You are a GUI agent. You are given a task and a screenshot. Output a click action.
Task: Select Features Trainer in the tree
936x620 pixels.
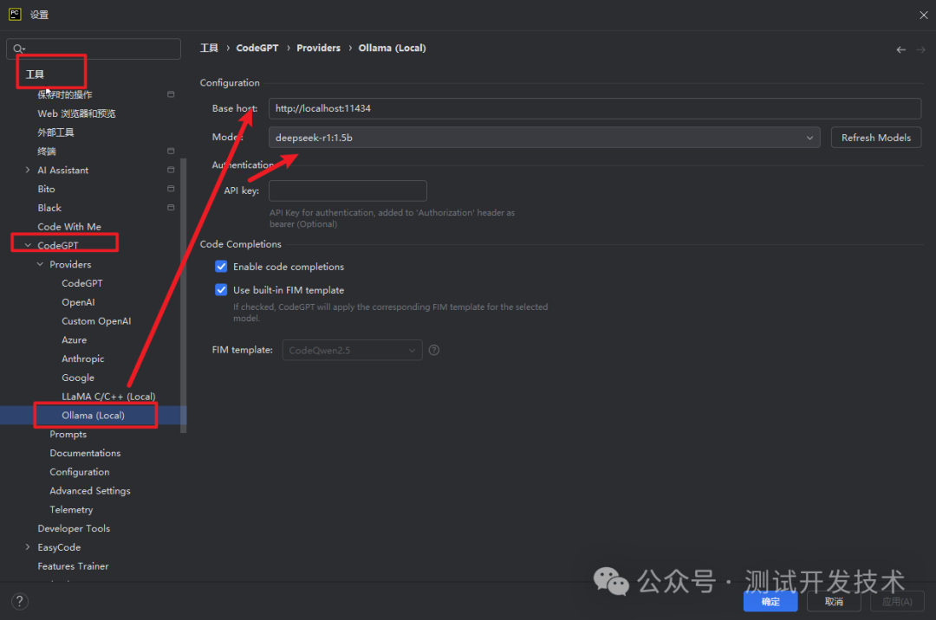[73, 566]
